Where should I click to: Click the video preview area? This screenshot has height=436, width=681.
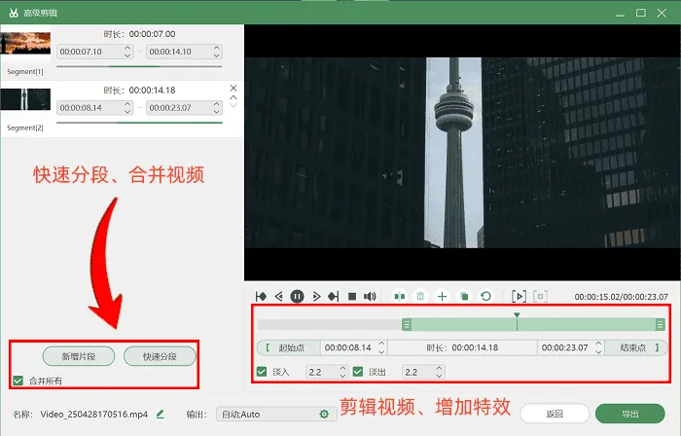pos(462,153)
